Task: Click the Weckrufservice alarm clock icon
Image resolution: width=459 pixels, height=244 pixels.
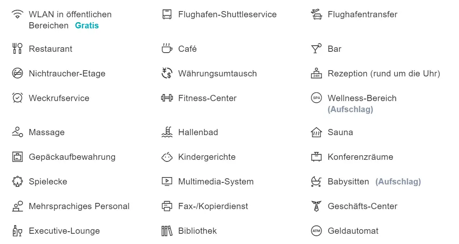Action: click(x=17, y=98)
